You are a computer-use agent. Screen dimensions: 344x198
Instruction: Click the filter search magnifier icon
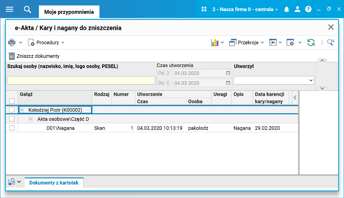coord(331,42)
